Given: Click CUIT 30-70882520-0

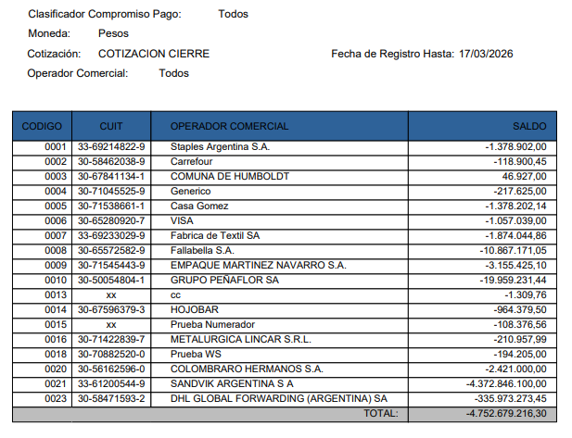Looking at the screenshot, I should (x=111, y=354).
